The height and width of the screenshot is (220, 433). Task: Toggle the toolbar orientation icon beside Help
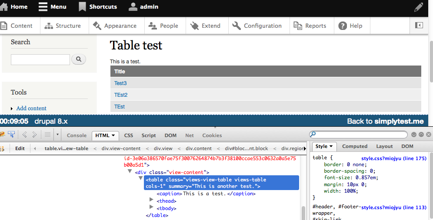pyautogui.click(x=419, y=26)
